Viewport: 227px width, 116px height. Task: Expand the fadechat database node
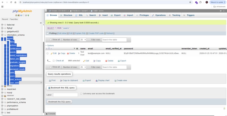[2, 25]
